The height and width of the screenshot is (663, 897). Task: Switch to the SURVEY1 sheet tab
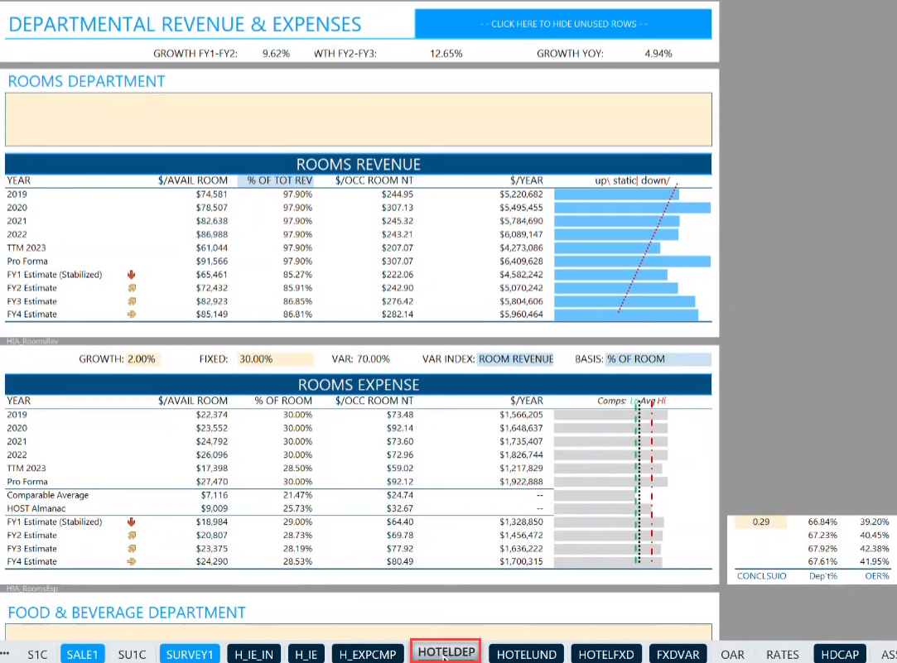tap(190, 655)
